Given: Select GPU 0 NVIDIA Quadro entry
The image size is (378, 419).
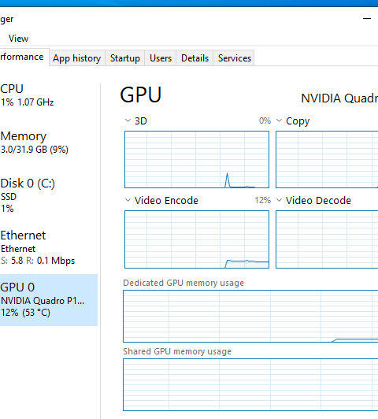Looking at the screenshot, I should coord(49,300).
